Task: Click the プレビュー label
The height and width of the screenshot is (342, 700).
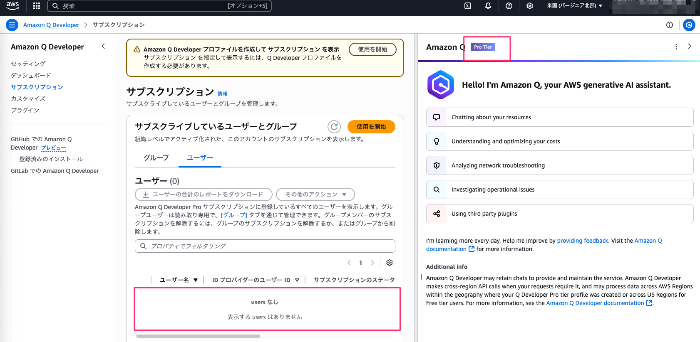Action: pyautogui.click(x=53, y=148)
